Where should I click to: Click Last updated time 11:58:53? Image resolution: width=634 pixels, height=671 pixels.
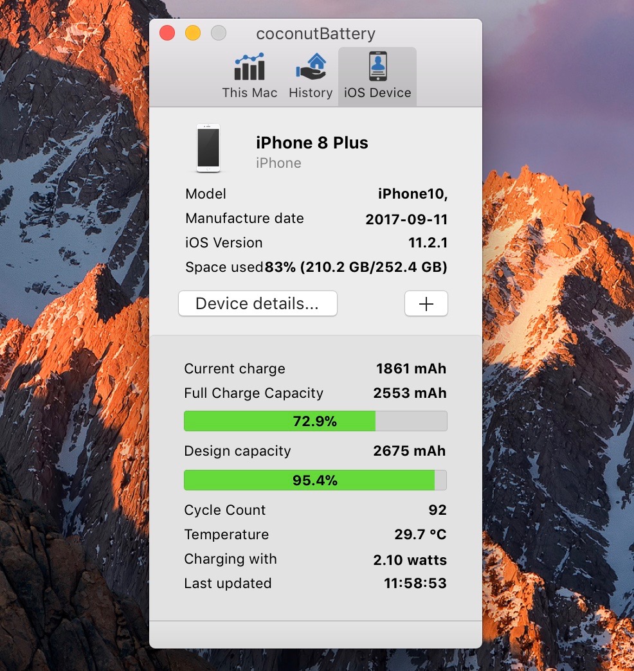(x=415, y=583)
